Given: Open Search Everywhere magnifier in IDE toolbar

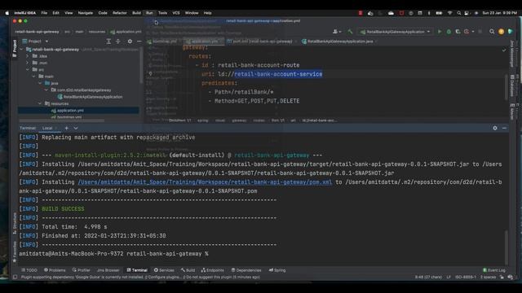Looking at the screenshot, I should pos(492,32).
